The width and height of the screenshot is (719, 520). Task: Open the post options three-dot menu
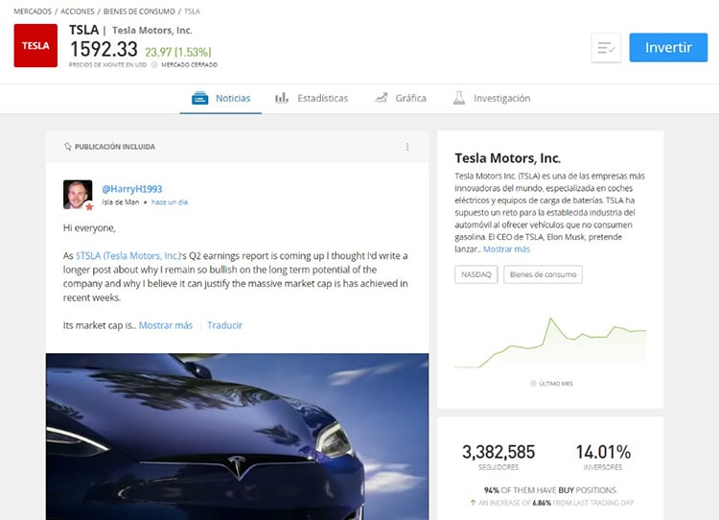407,147
